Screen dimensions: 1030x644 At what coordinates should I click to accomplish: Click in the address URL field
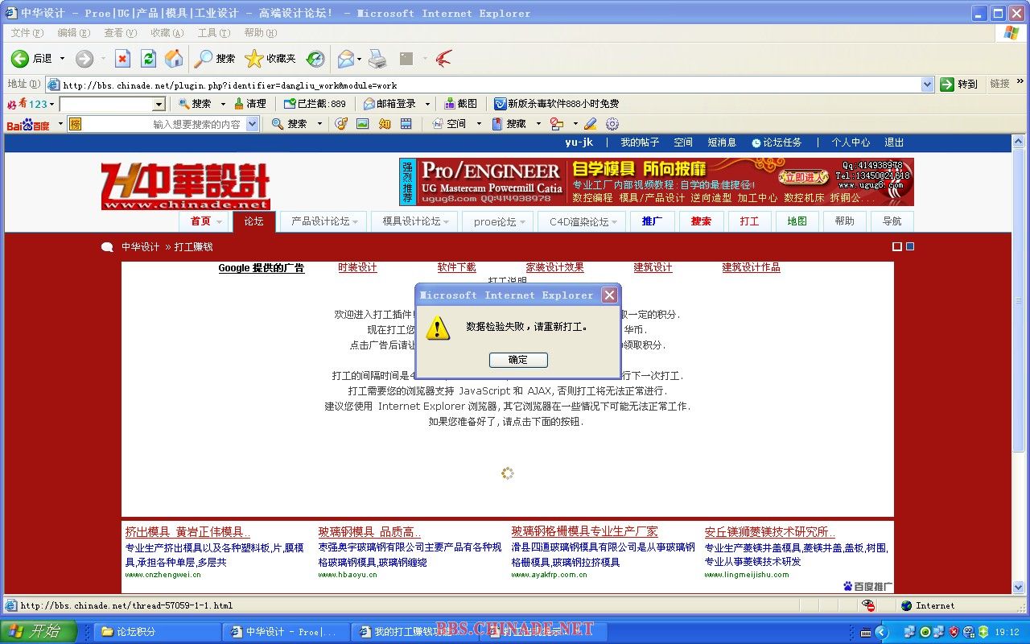(490, 85)
